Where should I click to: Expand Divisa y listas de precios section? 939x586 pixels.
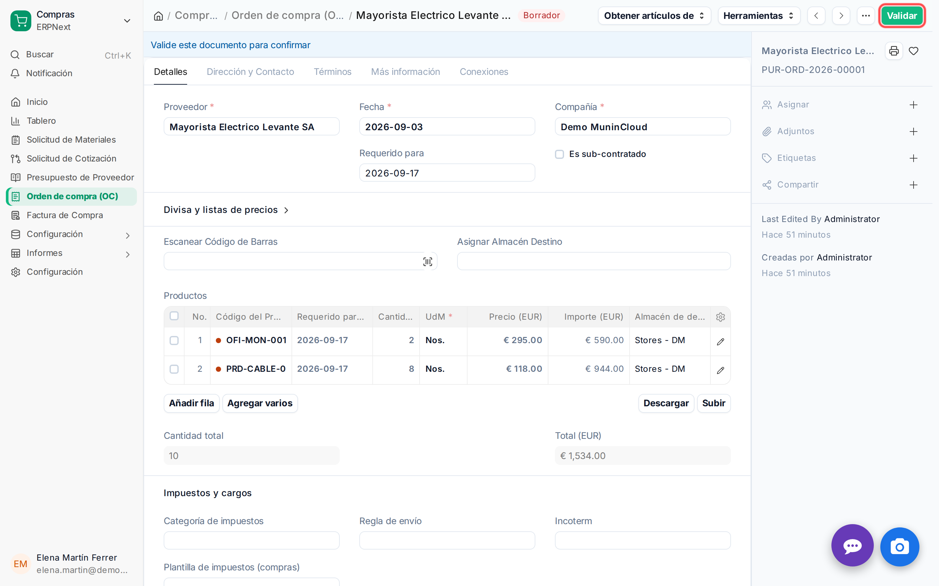(x=226, y=210)
